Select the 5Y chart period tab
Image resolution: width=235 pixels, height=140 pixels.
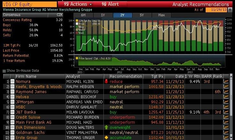click(x=142, y=15)
